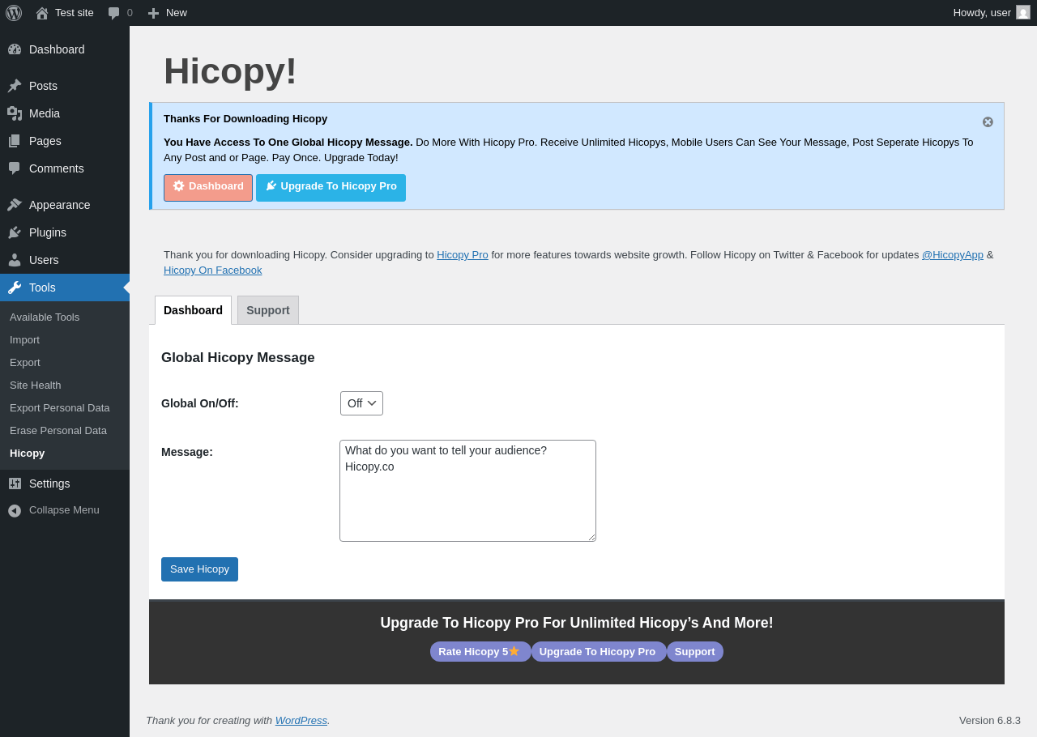The image size is (1037, 737).
Task: Click the Global Hicopy Message heading
Action: pyautogui.click(x=238, y=357)
